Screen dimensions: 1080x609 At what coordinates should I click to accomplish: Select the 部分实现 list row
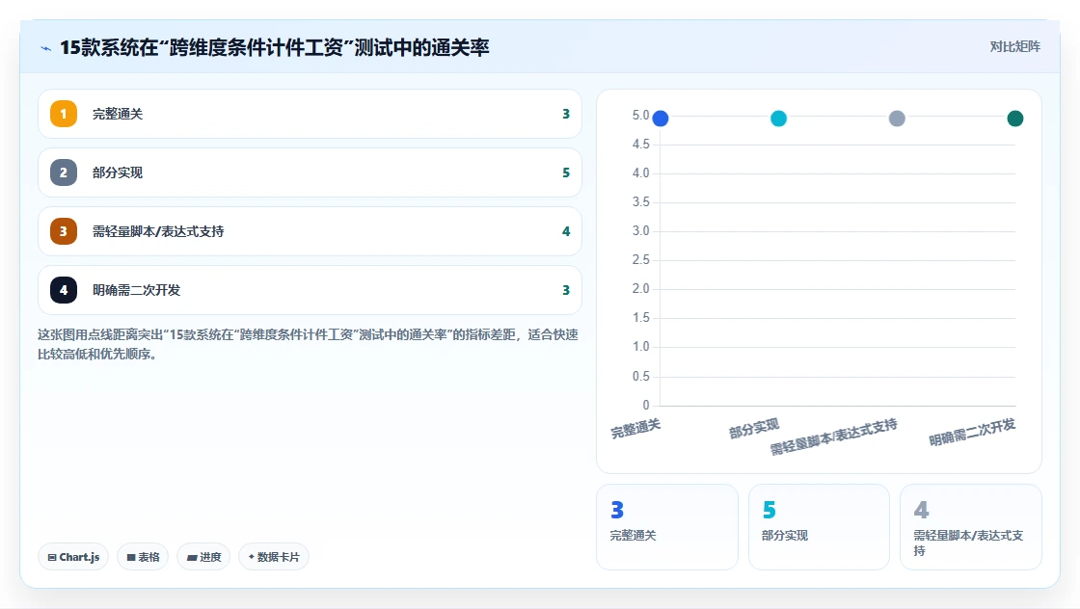point(310,172)
